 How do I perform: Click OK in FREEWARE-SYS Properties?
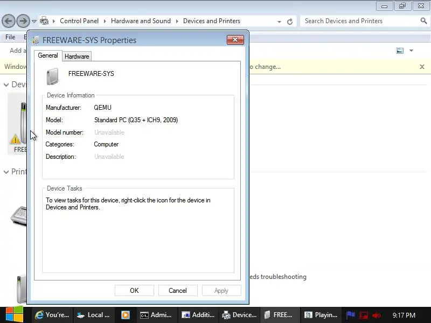click(x=134, y=291)
